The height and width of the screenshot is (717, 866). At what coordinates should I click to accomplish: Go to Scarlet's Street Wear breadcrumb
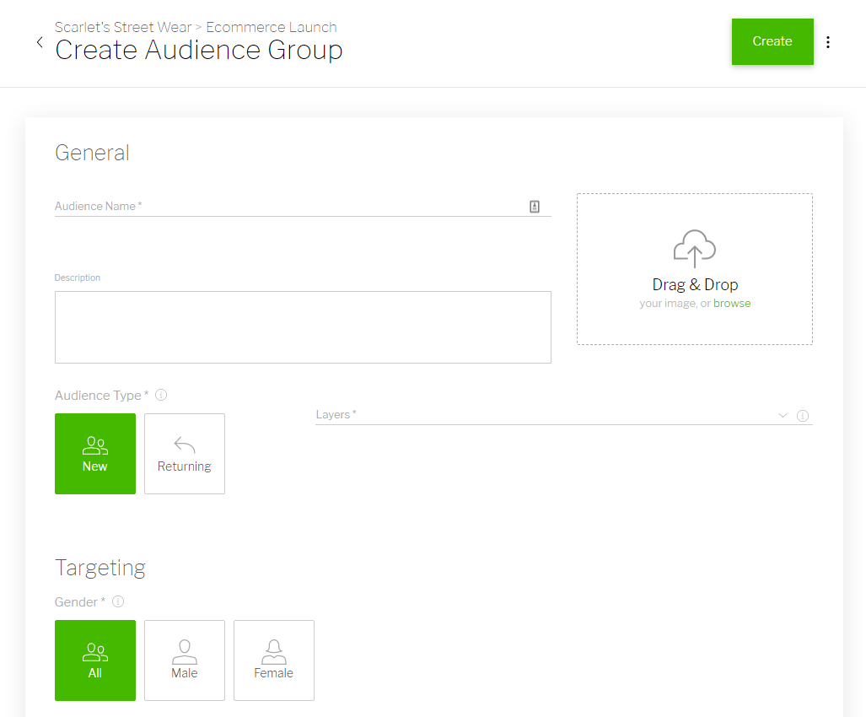coord(122,27)
